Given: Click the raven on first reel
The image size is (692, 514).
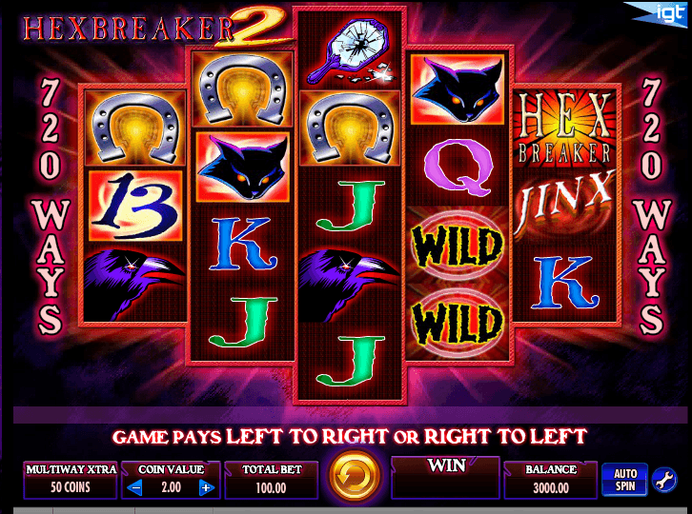Looking at the screenshot, I should tap(134, 285).
